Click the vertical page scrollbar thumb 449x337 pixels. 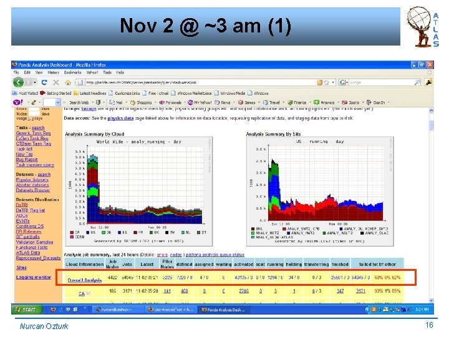click(x=432, y=125)
